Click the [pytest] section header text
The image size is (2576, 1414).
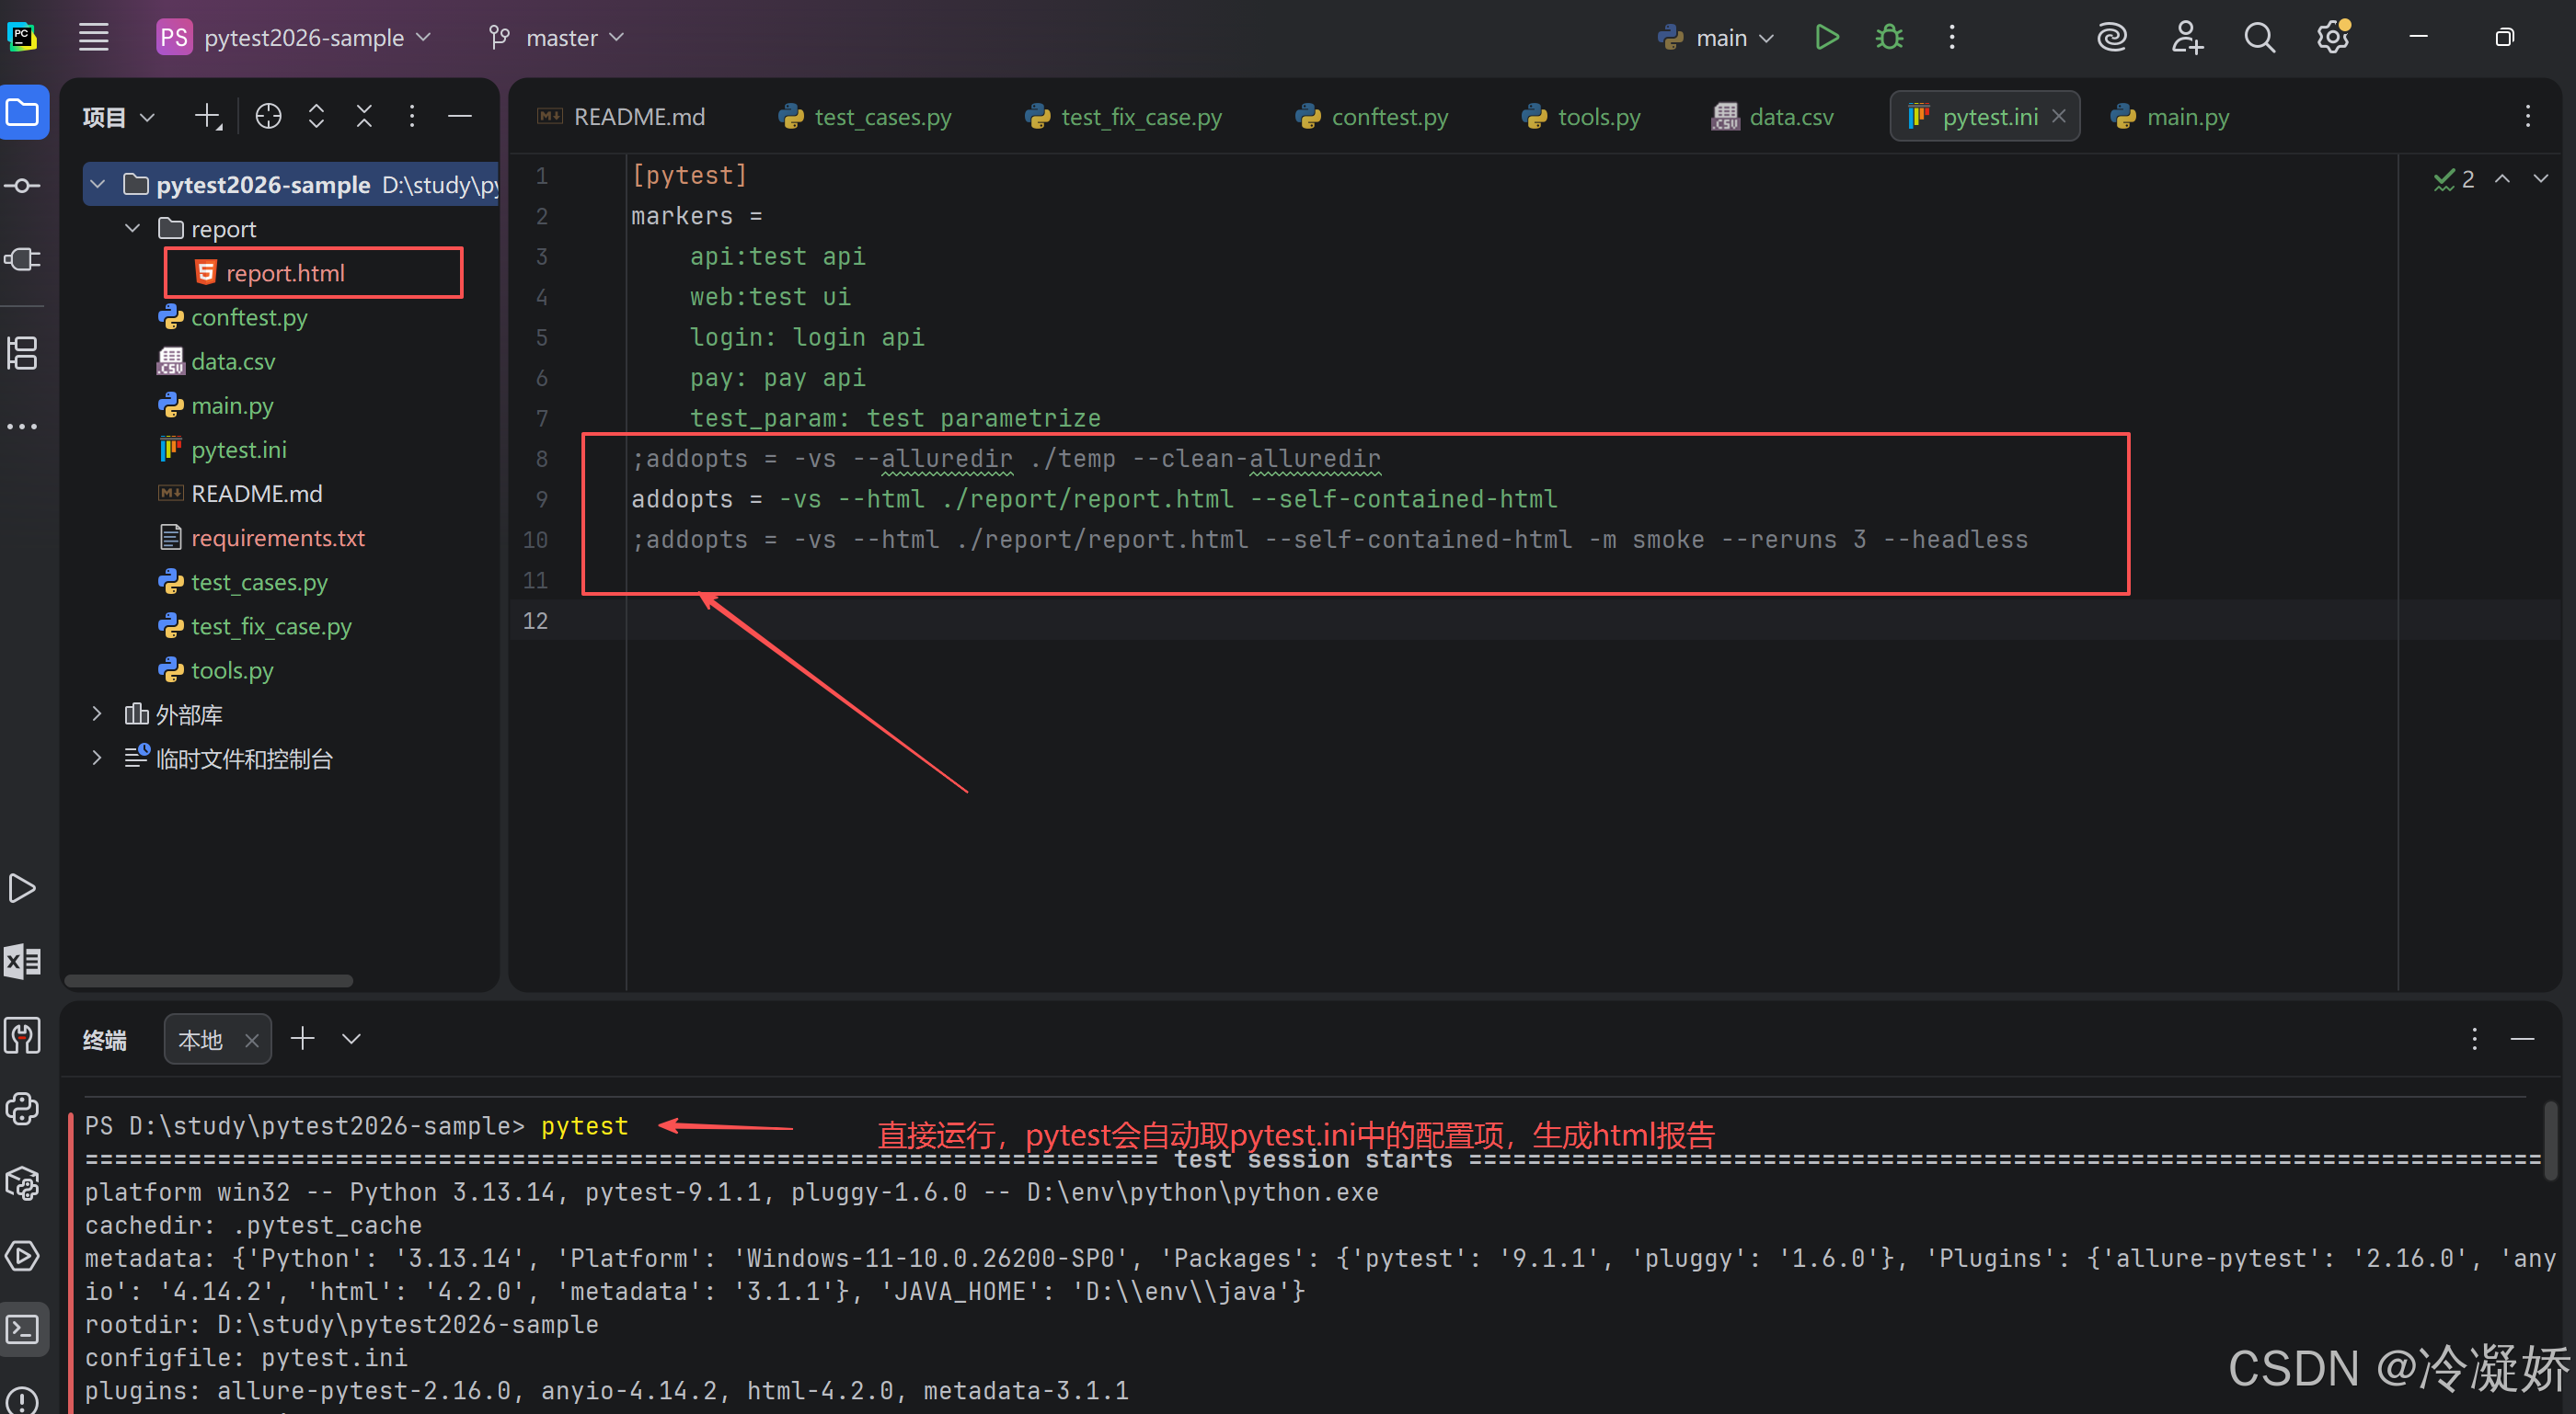689,175
